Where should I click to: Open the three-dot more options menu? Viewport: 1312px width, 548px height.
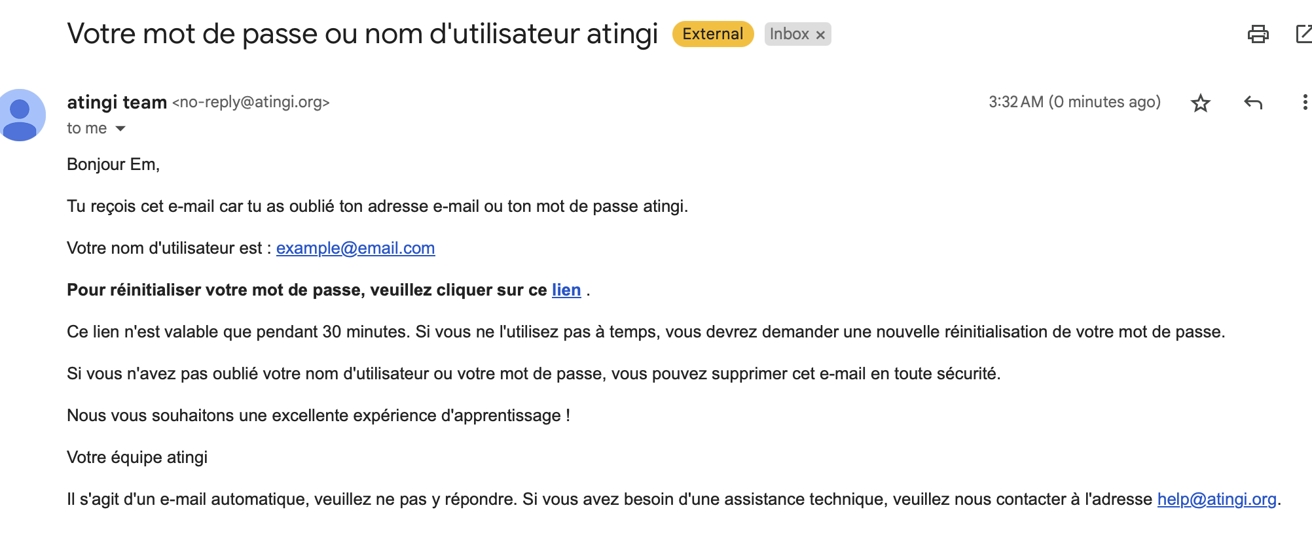pos(1304,103)
